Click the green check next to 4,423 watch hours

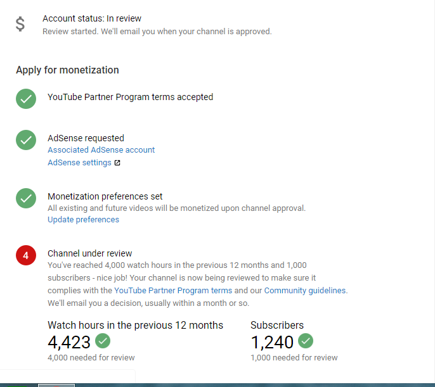coord(103,341)
